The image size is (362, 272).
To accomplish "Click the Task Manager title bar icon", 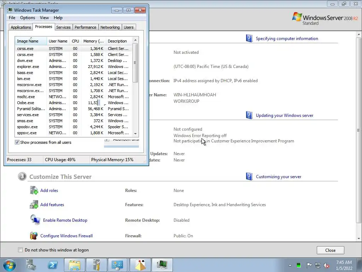I will pos(10,10).
